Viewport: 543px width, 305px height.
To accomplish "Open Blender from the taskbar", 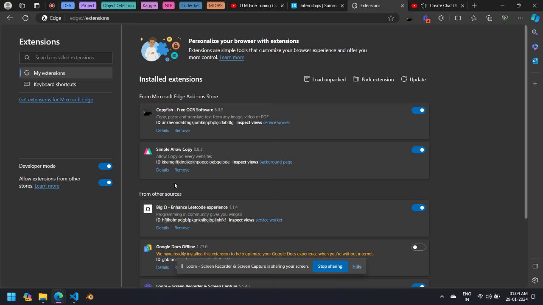I will [90, 297].
